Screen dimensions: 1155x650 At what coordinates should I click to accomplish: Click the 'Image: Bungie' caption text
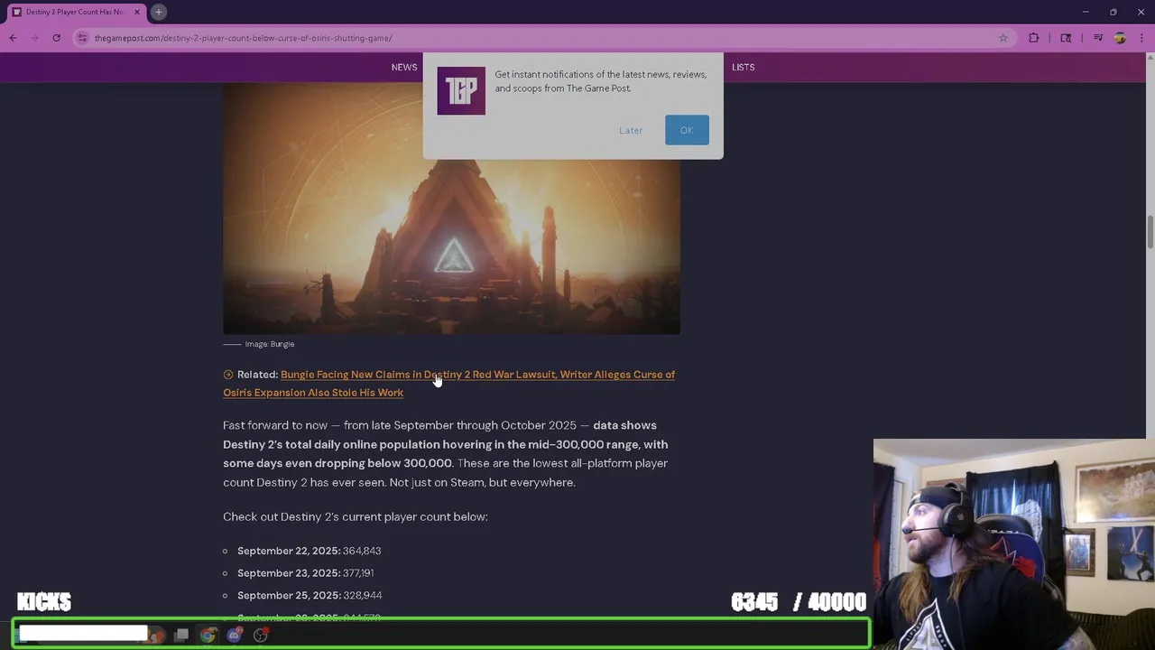coord(270,344)
